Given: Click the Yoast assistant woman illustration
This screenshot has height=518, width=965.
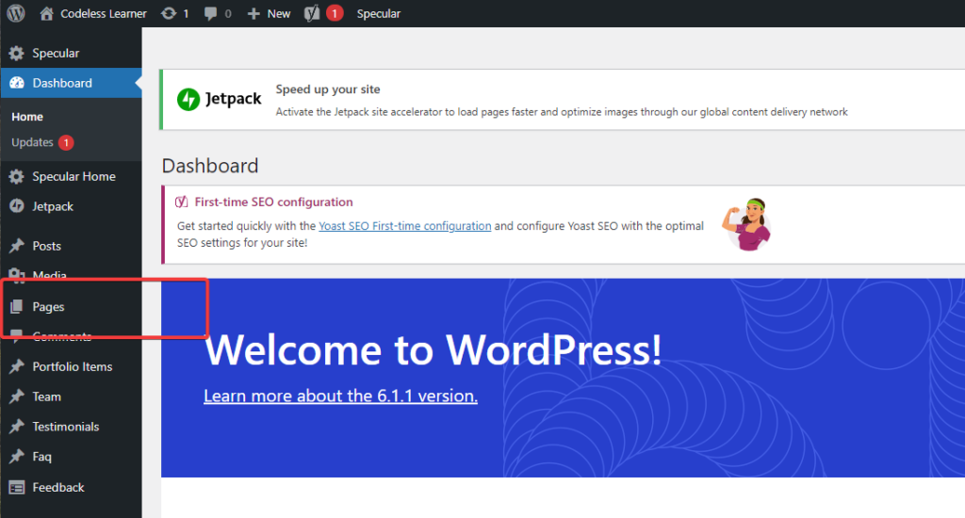Looking at the screenshot, I should (747, 224).
